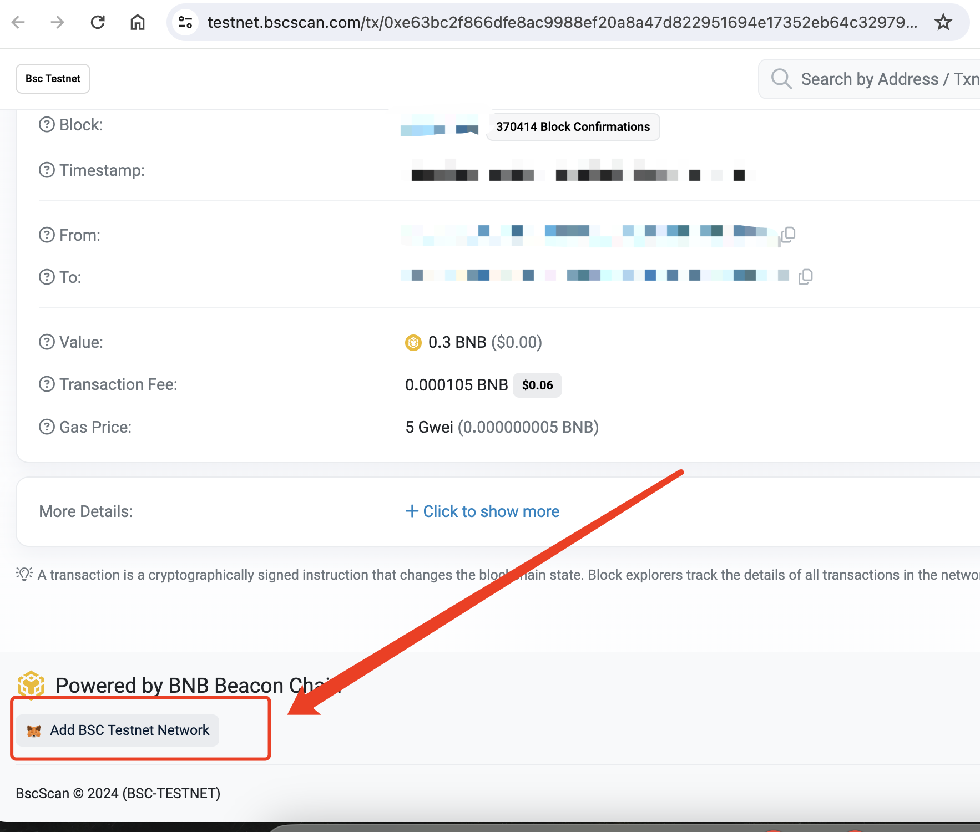
Task: Bookmark this page with the star icon
Action: click(x=943, y=22)
